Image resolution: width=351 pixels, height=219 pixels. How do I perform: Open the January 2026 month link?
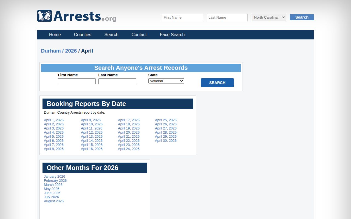click(x=55, y=177)
